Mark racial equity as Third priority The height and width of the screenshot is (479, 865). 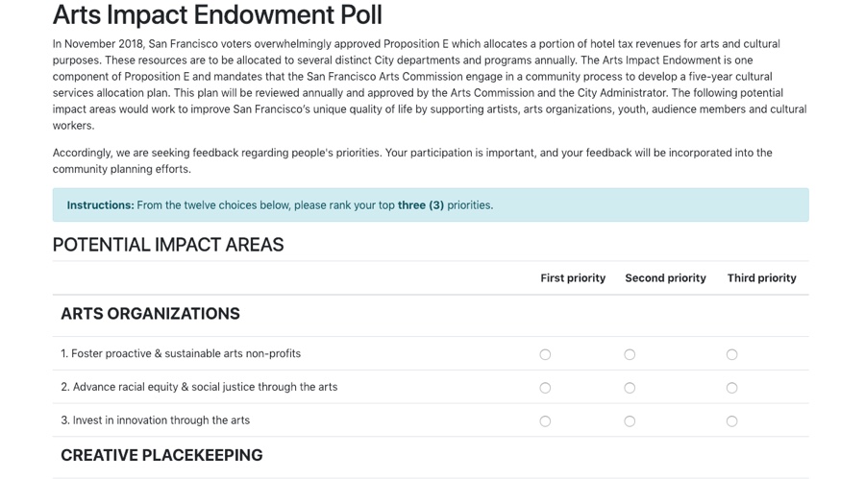tap(731, 388)
